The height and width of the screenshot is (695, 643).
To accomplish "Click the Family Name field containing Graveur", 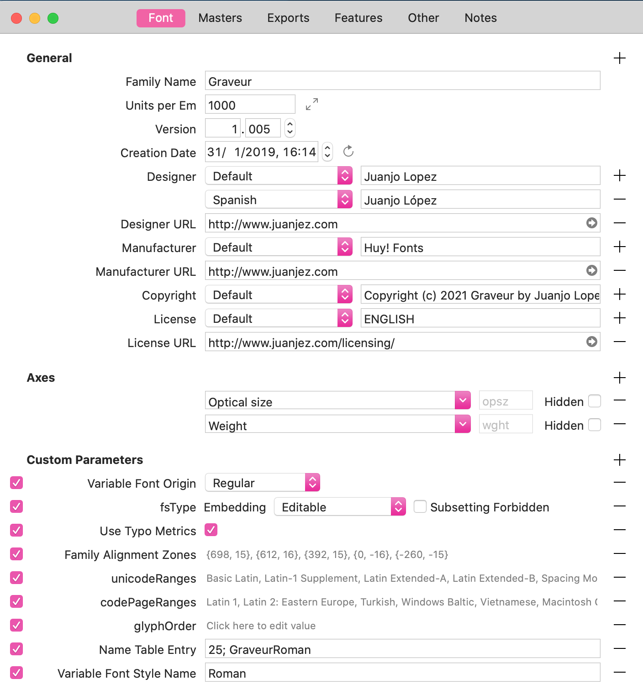I will coord(402,81).
